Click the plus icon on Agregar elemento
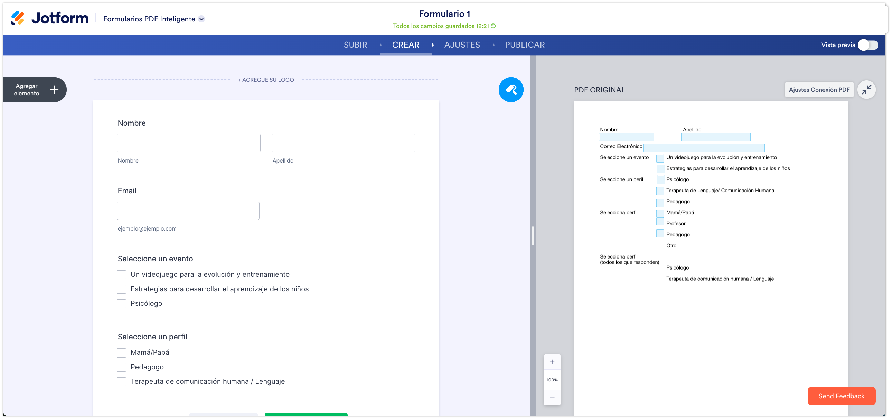Image resolution: width=893 pixels, height=419 pixels. [x=54, y=90]
